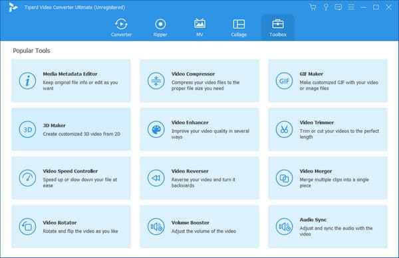Click the Video Rotator icon

pyautogui.click(x=27, y=227)
